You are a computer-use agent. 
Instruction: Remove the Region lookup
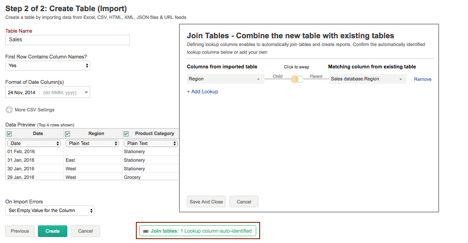point(422,79)
